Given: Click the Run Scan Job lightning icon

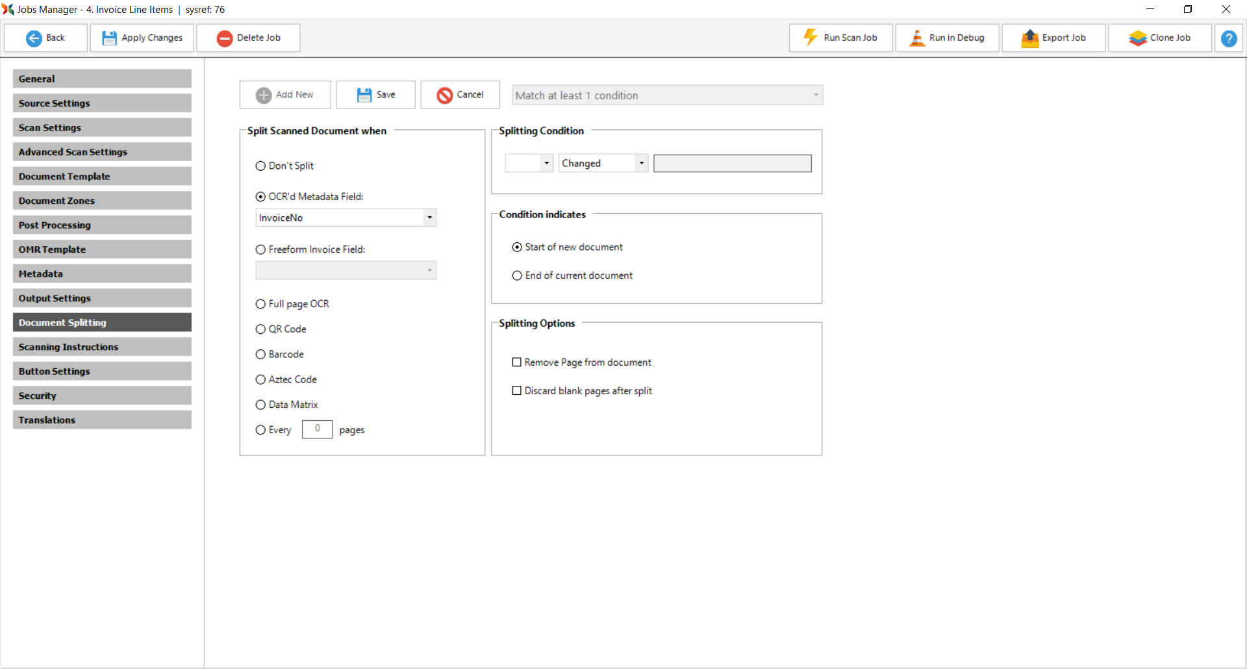Looking at the screenshot, I should [x=811, y=38].
